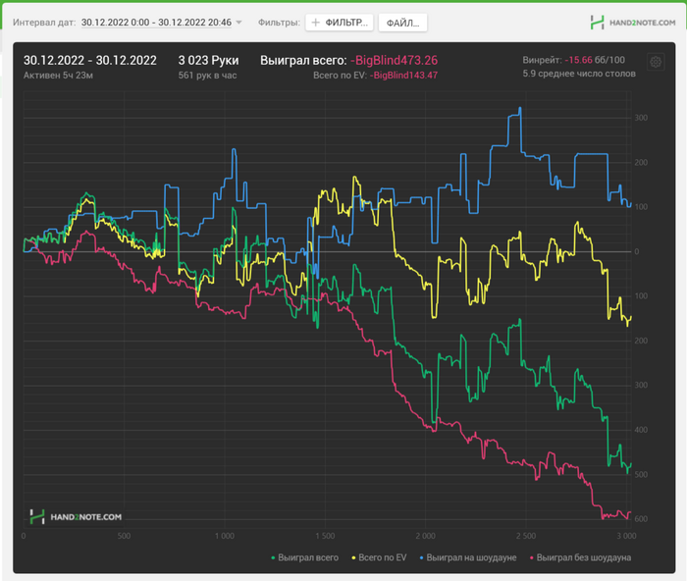This screenshot has width=687, height=581.
Task: Toggle the Выиграл всего legend series
Action: pyautogui.click(x=305, y=557)
